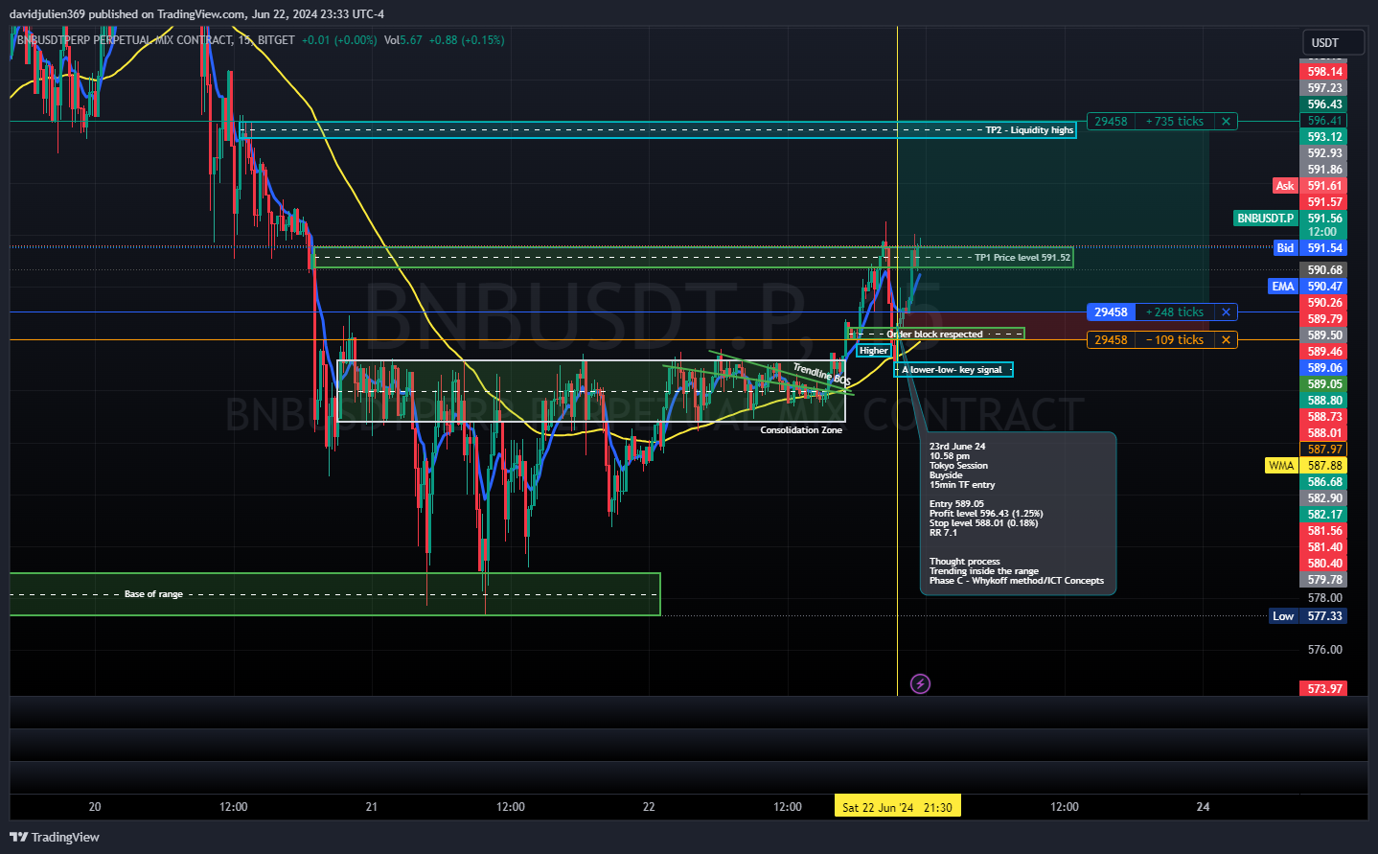Image resolution: width=1378 pixels, height=854 pixels.
Task: Select the 'TP2 - Liquidity highs' annotation
Action: pyautogui.click(x=1029, y=130)
